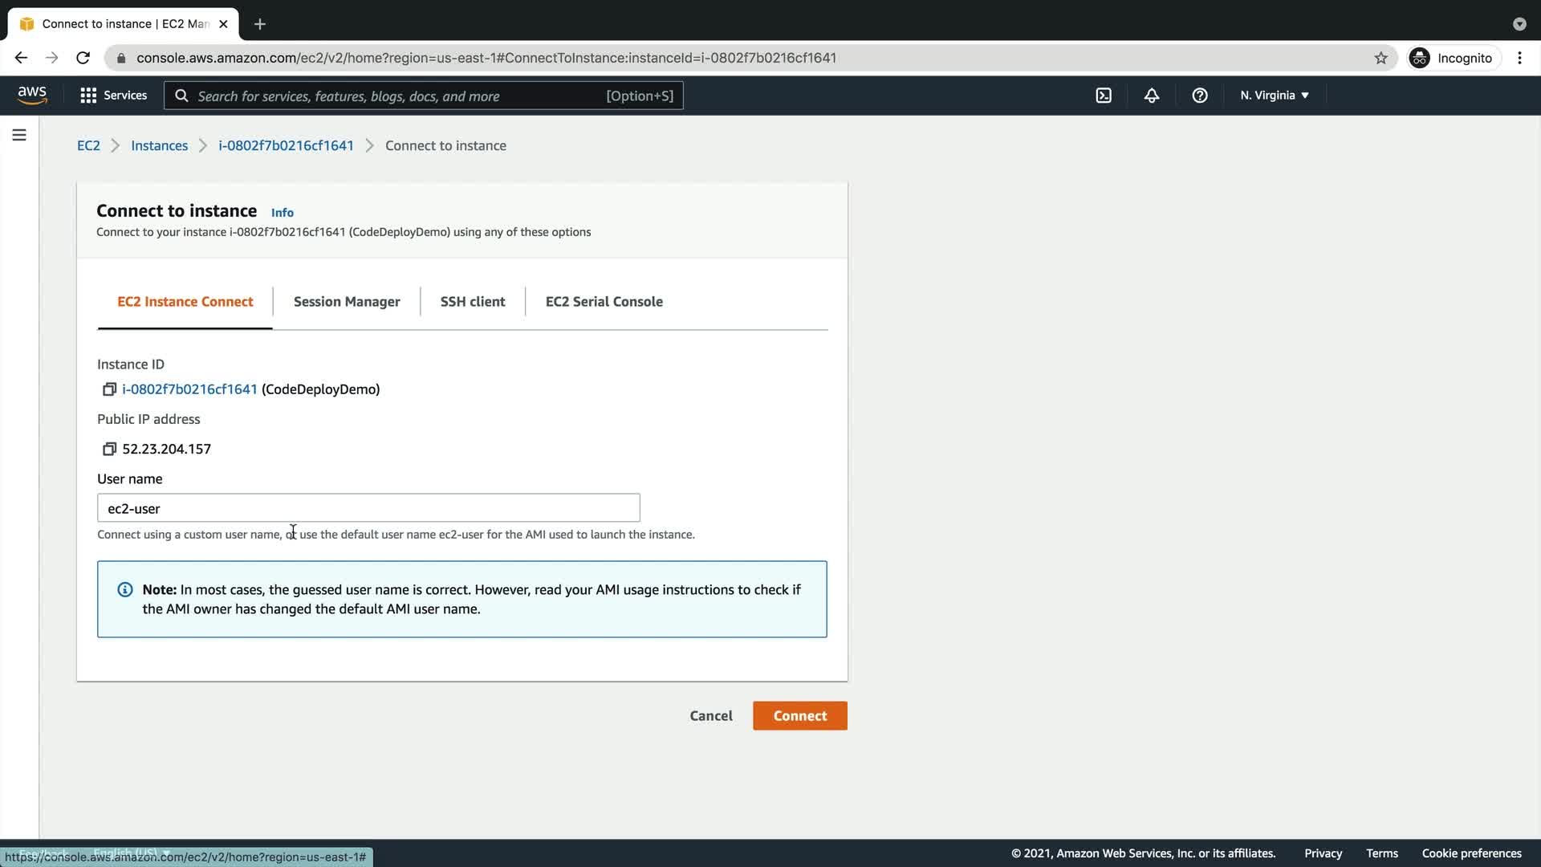Viewport: 1541px width, 867px height.
Task: Switch to the SSH client tab
Action: coord(473,302)
